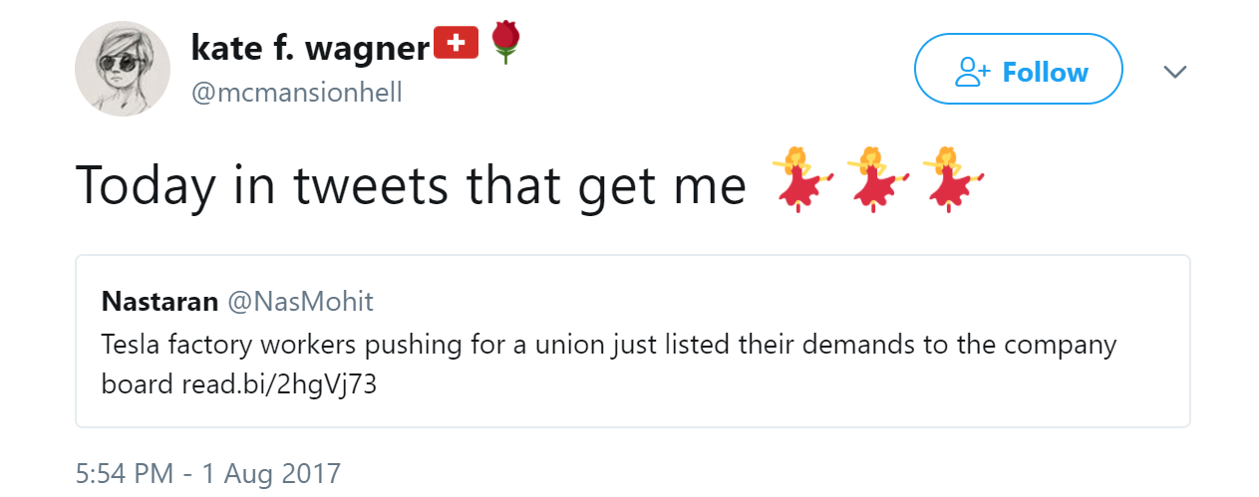This screenshot has height=497, width=1259.
Task: Click the '5:54 PM' tweet time
Action: (125, 473)
